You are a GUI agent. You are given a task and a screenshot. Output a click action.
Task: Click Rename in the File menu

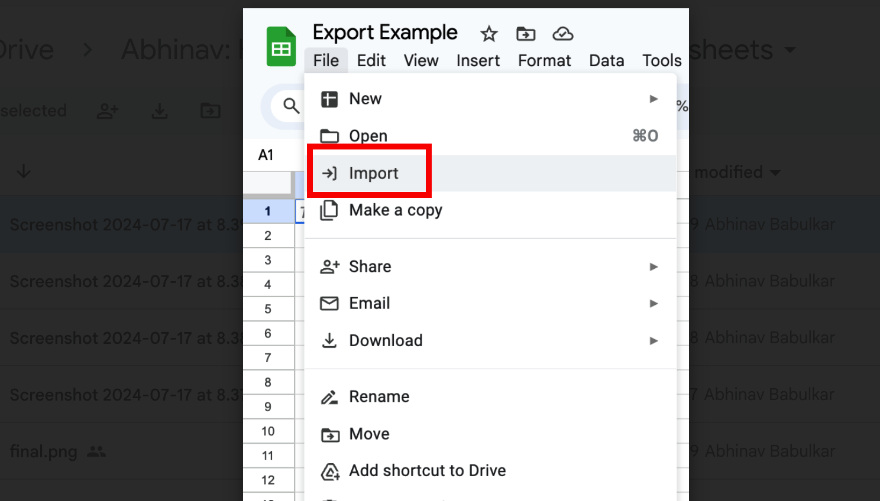point(379,396)
